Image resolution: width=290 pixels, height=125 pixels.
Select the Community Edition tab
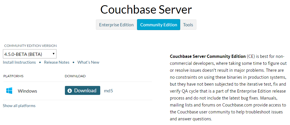point(158,25)
